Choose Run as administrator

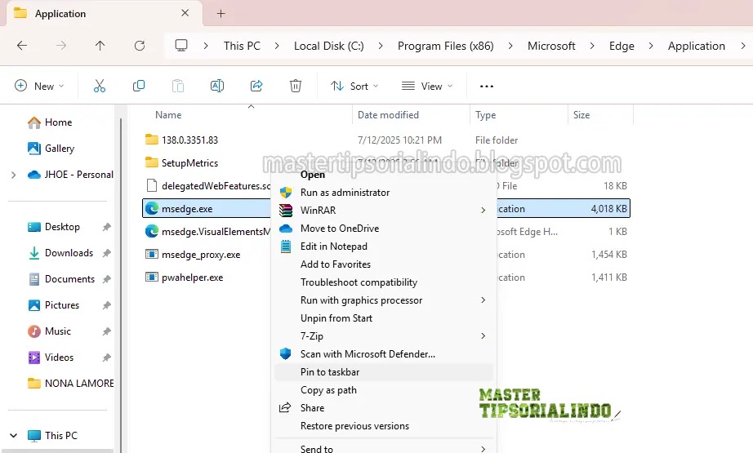(x=384, y=193)
